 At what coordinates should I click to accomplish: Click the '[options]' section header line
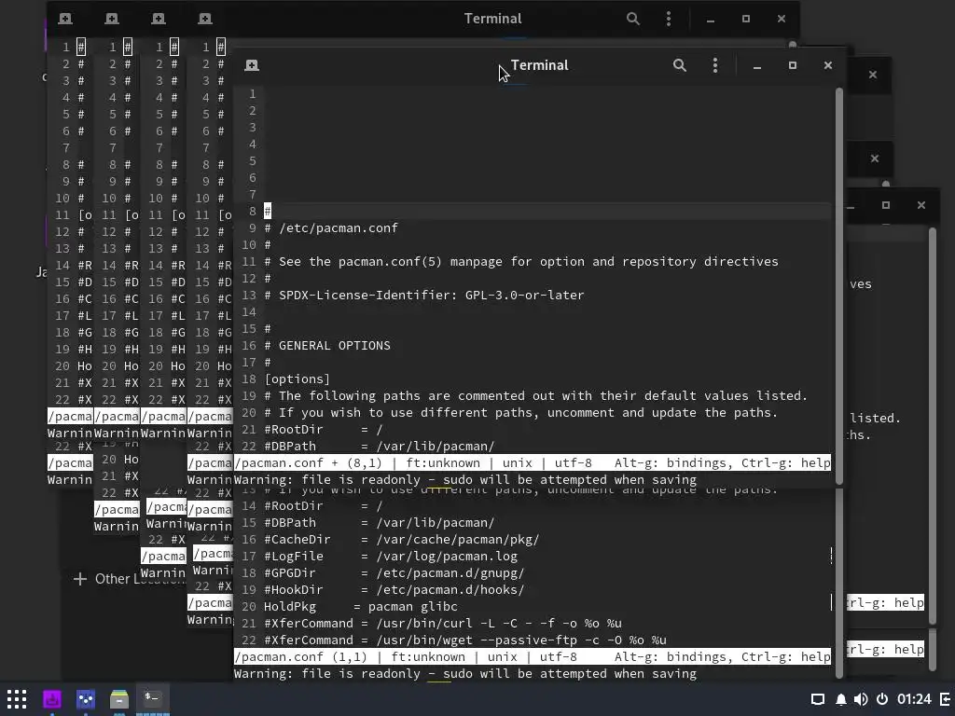click(297, 379)
